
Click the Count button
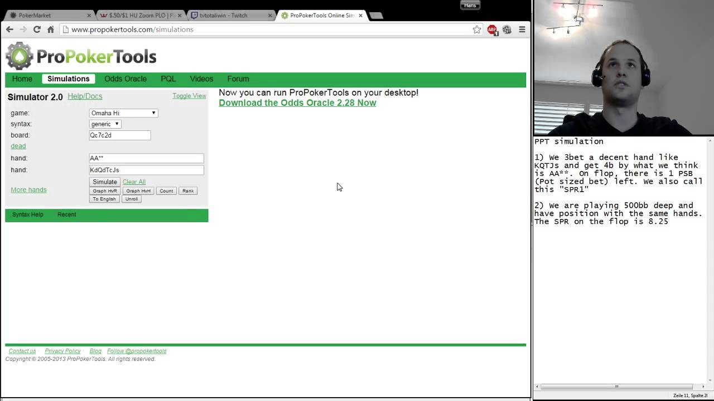tap(166, 191)
